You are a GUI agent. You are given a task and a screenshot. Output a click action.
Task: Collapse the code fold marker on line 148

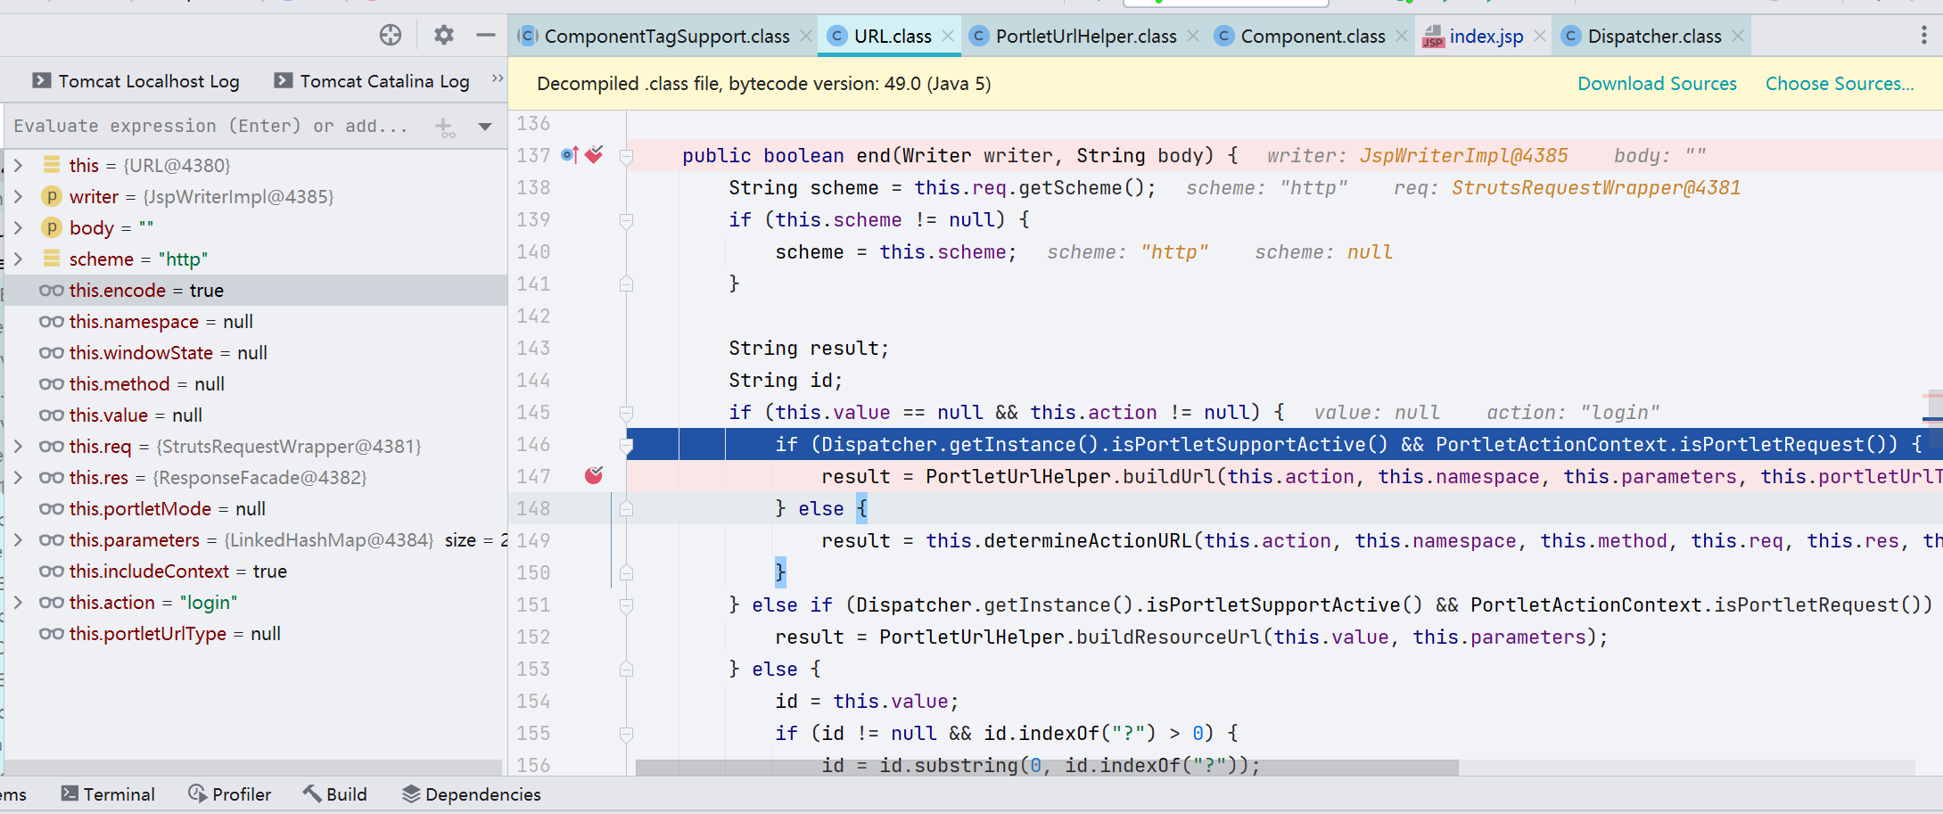pyautogui.click(x=627, y=508)
